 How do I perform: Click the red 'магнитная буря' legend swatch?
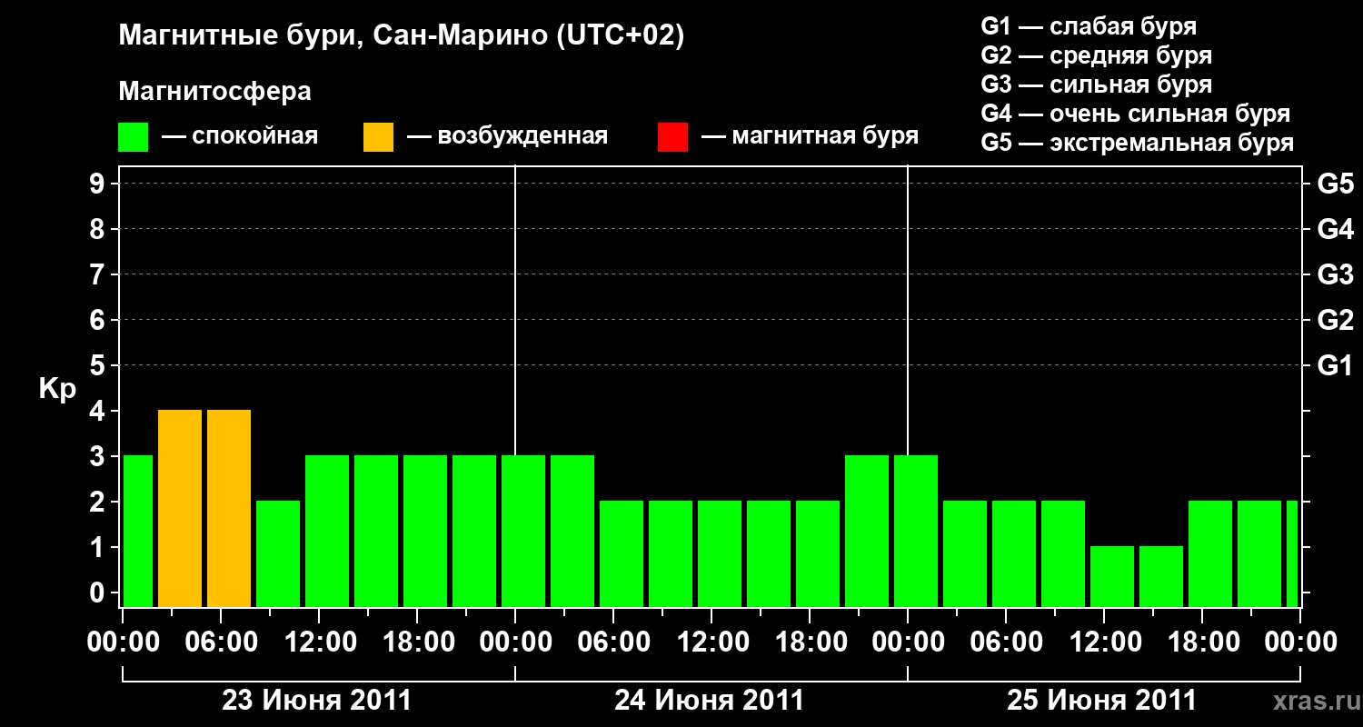672,137
